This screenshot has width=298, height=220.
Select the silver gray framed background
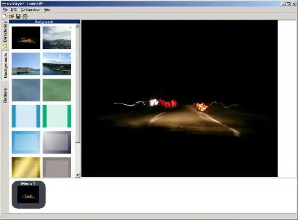pos(57,142)
